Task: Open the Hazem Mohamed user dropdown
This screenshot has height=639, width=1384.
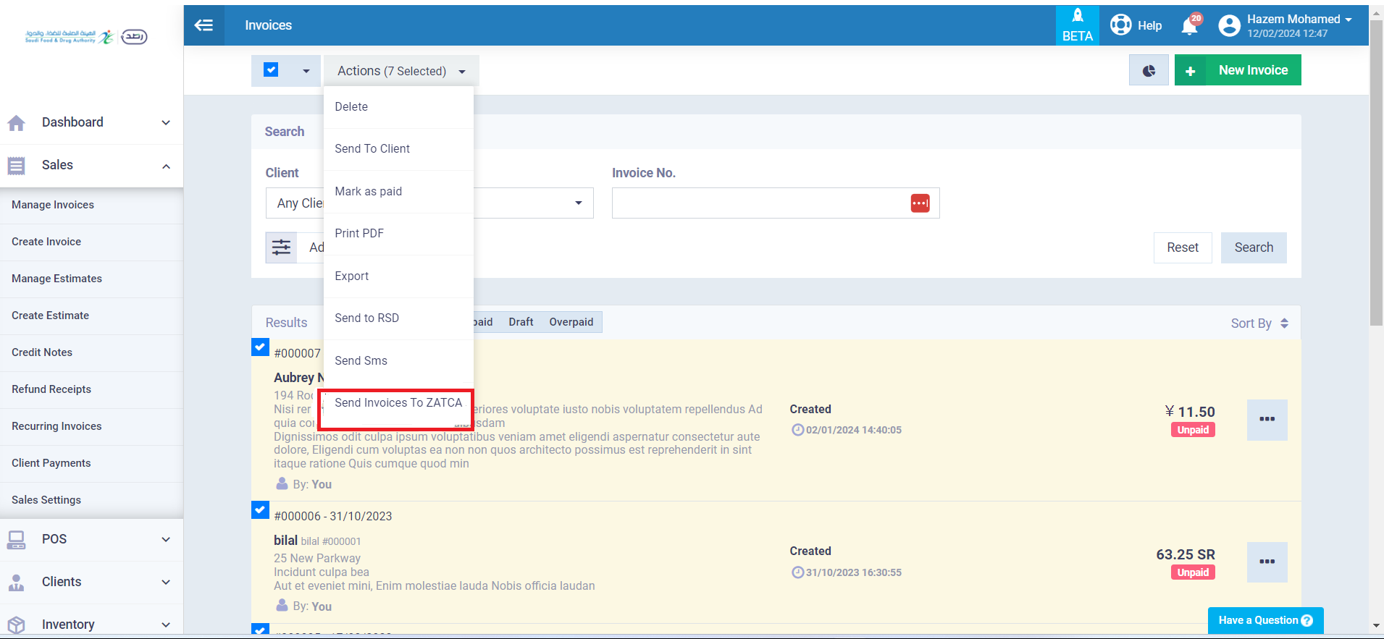Action: click(x=1286, y=25)
